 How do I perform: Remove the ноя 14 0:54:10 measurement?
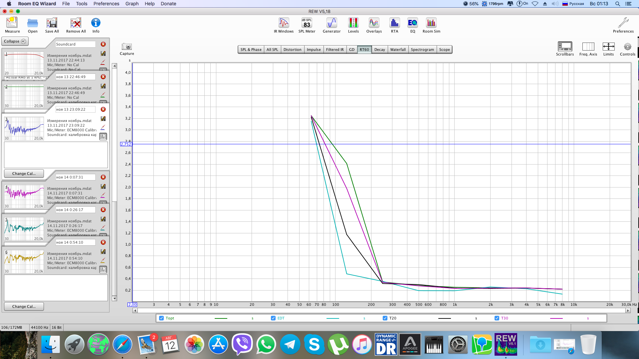click(x=103, y=242)
